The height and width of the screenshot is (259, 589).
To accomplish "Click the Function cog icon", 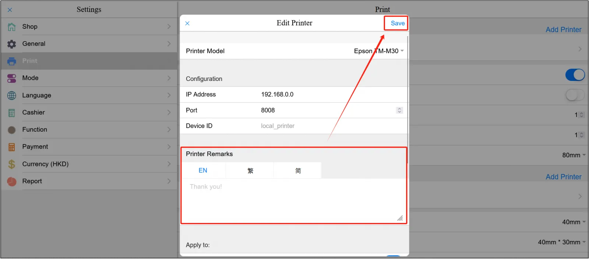I will [12, 130].
